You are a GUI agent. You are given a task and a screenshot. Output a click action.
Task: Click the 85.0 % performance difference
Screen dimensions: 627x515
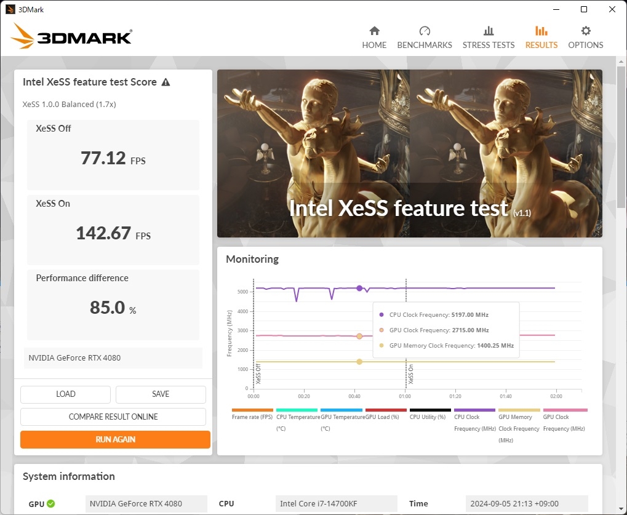pyautogui.click(x=113, y=308)
